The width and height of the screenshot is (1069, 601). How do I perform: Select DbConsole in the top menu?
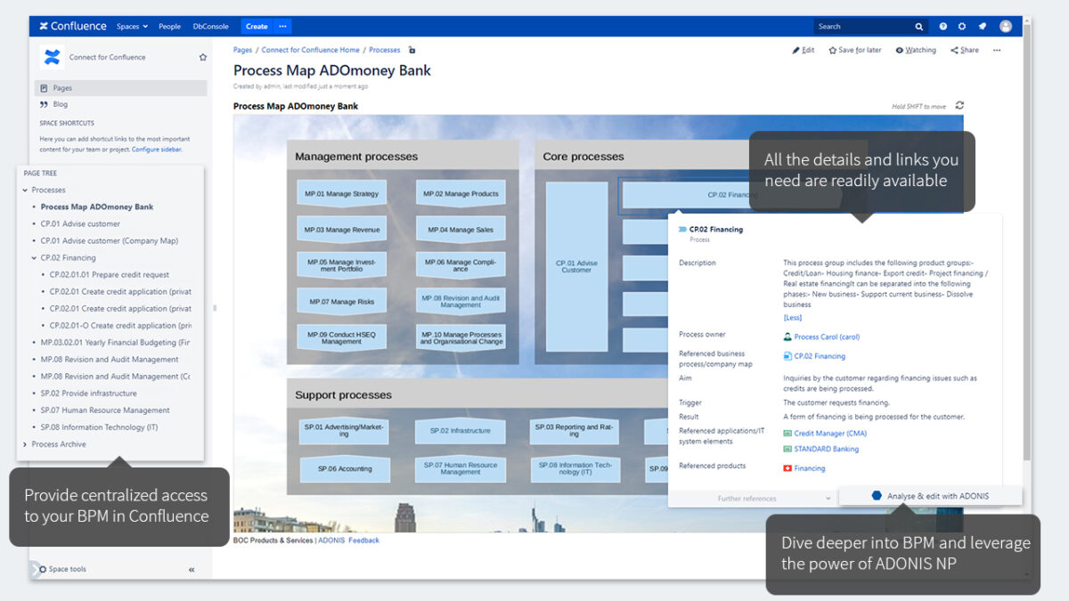click(210, 26)
